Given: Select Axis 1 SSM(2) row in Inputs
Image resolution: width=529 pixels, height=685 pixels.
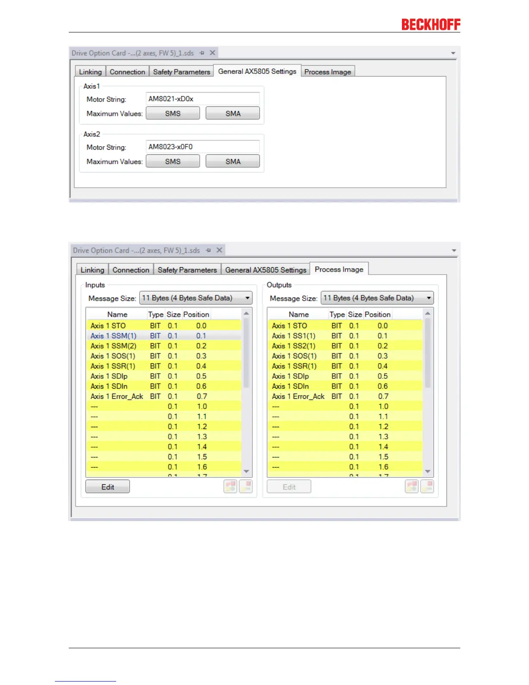Looking at the screenshot, I should [x=164, y=346].
